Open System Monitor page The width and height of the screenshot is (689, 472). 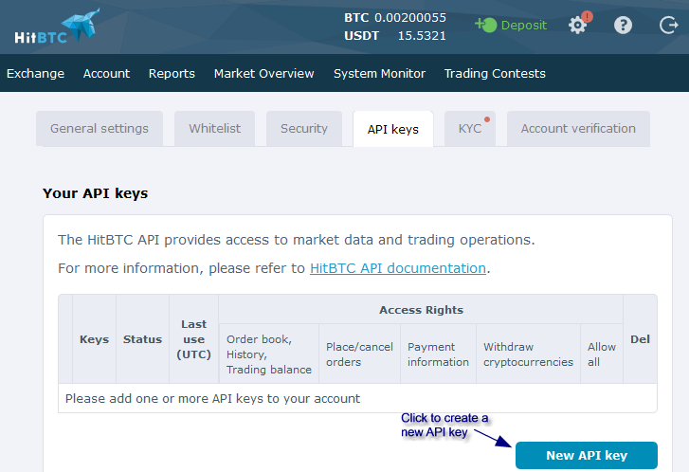[x=379, y=73]
